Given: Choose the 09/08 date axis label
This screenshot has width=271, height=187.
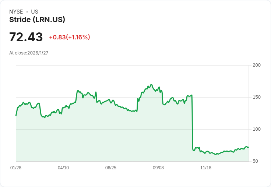Looking at the screenshot, I should 158,168.
